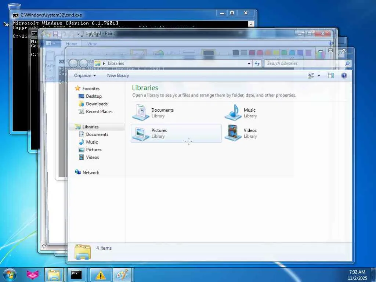Click the Windows Explorer taskbar button
Image resolution: width=376 pixels, height=282 pixels.
pyautogui.click(x=54, y=275)
